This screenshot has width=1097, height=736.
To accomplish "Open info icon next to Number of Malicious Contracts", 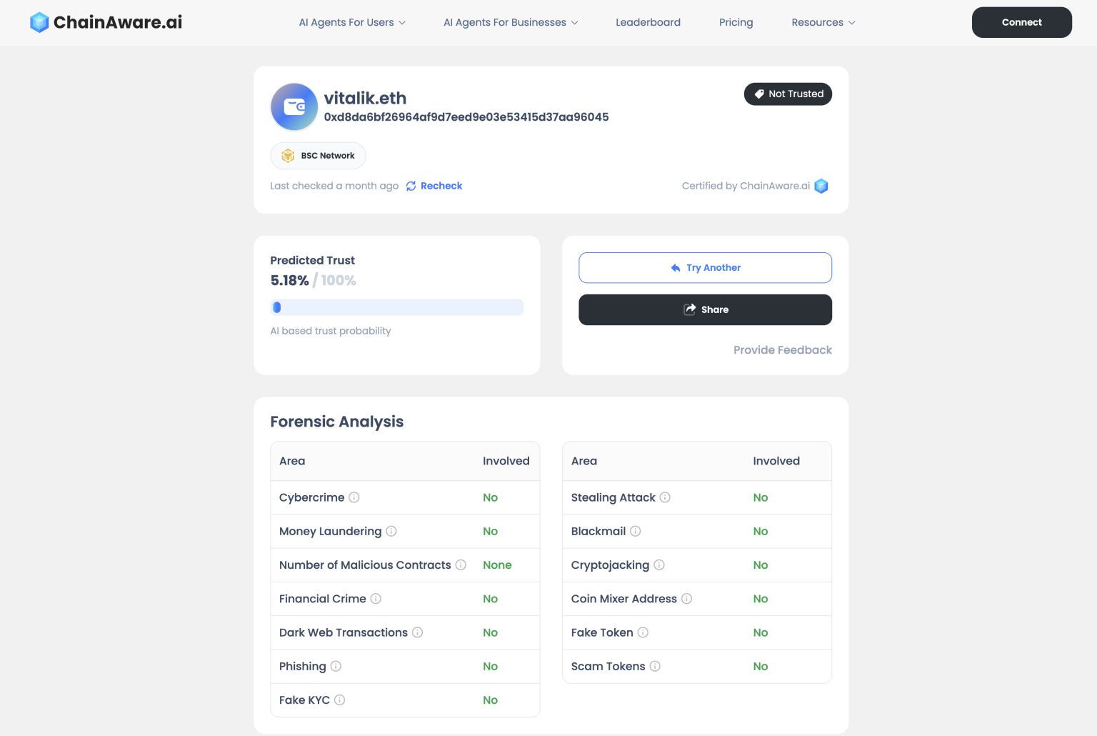I will click(461, 565).
